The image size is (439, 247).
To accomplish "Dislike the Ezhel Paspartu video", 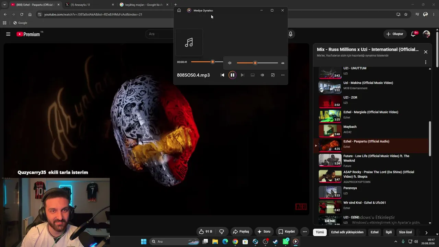I will coord(222,232).
